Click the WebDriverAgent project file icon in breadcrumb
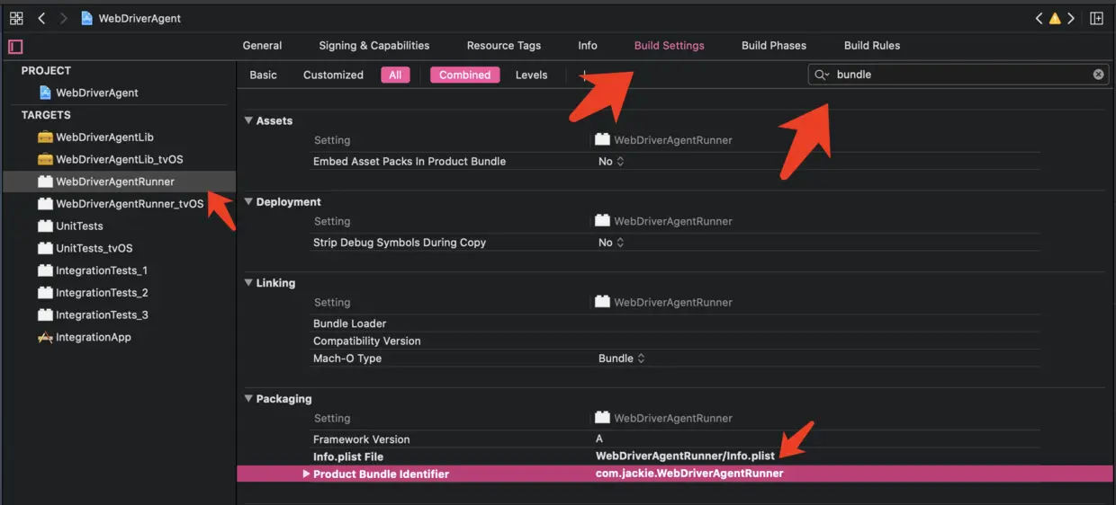Screen dimensions: 1116x505 (x=87, y=18)
